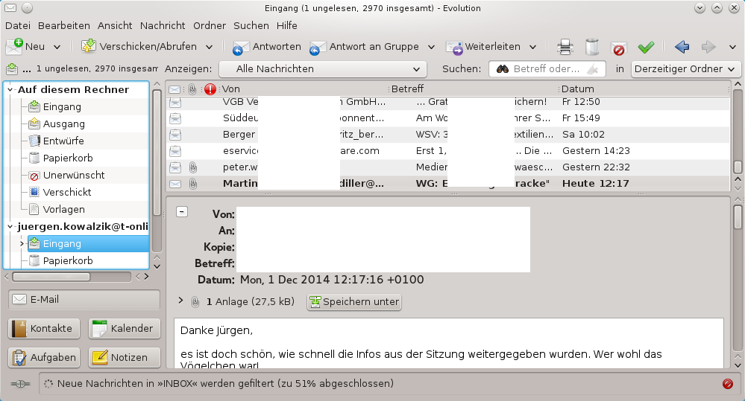
Task: Click Speichern unter attachment button
Action: [x=354, y=302]
